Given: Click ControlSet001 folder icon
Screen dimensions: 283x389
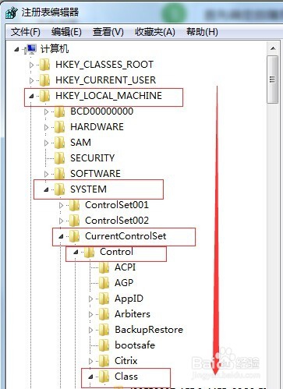Looking at the screenshot, I should coord(75,205).
